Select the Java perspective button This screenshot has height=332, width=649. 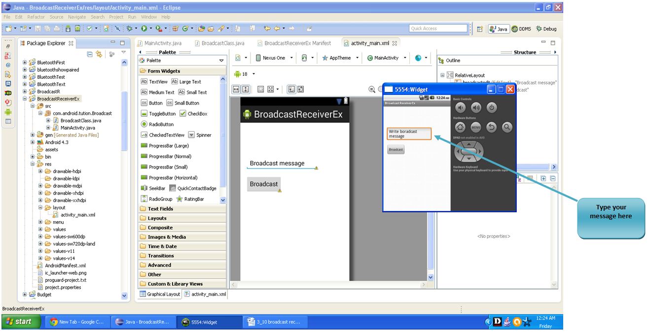coord(499,29)
